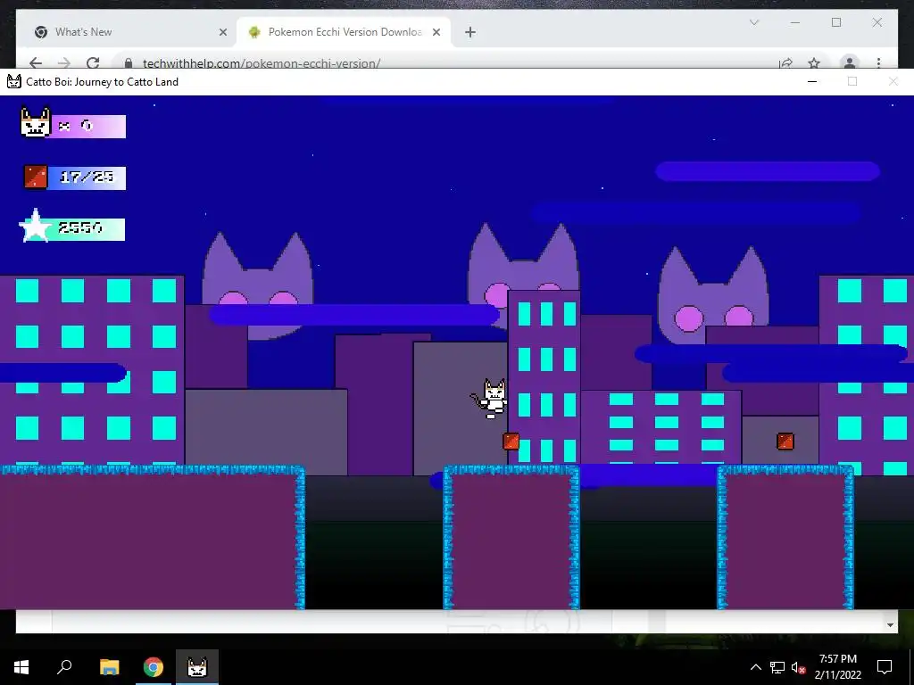Collect the red gem on the middle platform

pyautogui.click(x=511, y=441)
